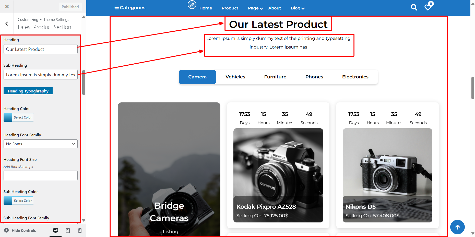Select the Electronics product tab

pyautogui.click(x=355, y=77)
